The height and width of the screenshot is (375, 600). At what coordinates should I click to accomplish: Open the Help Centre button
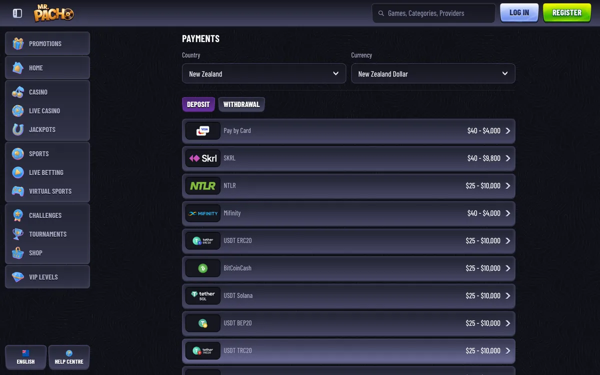point(69,357)
